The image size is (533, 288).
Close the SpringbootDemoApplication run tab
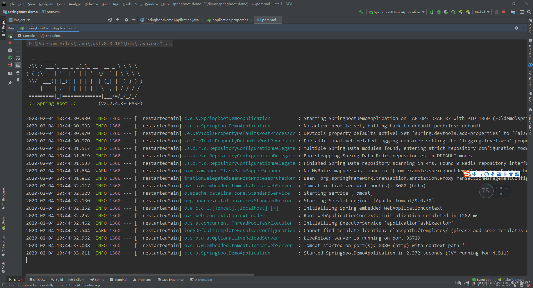pos(75,28)
